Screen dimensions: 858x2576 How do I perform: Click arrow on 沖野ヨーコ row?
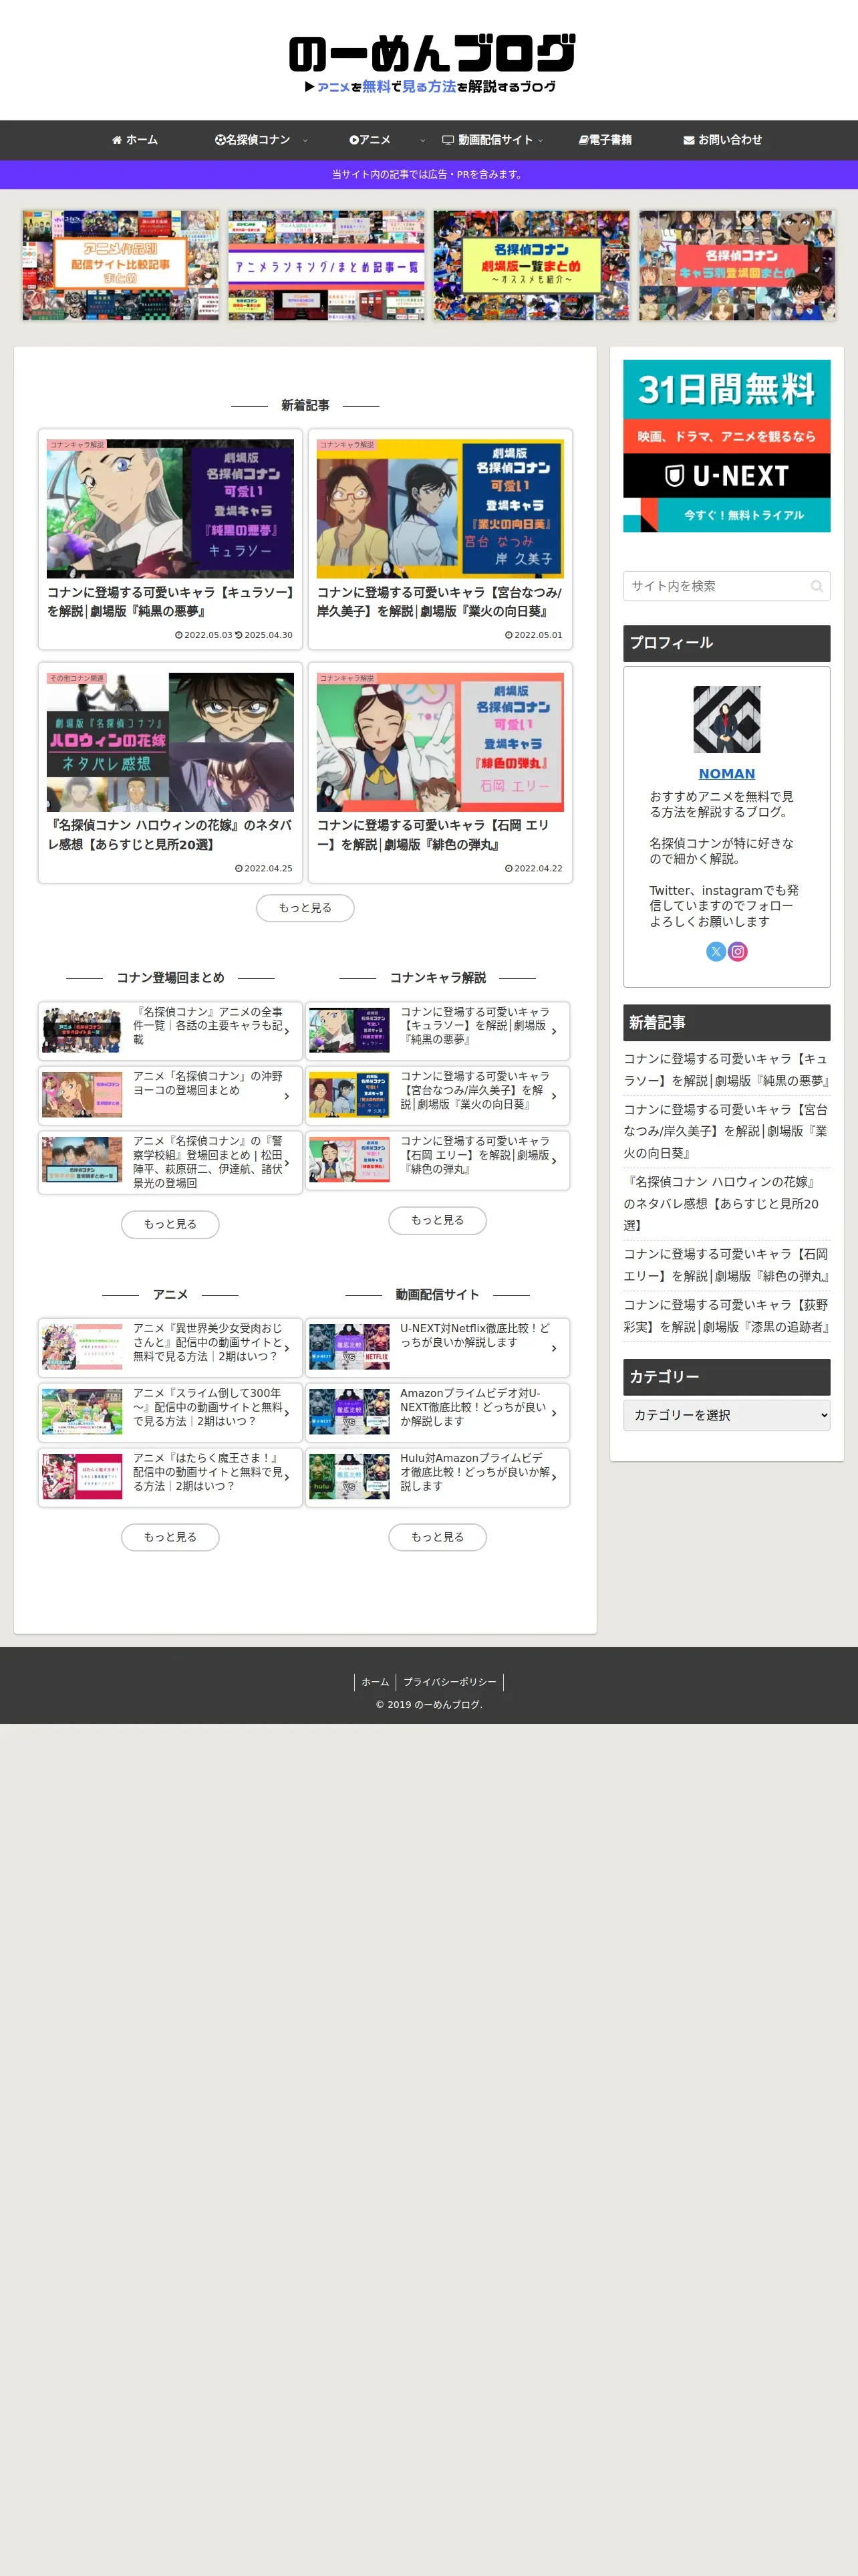(287, 1096)
